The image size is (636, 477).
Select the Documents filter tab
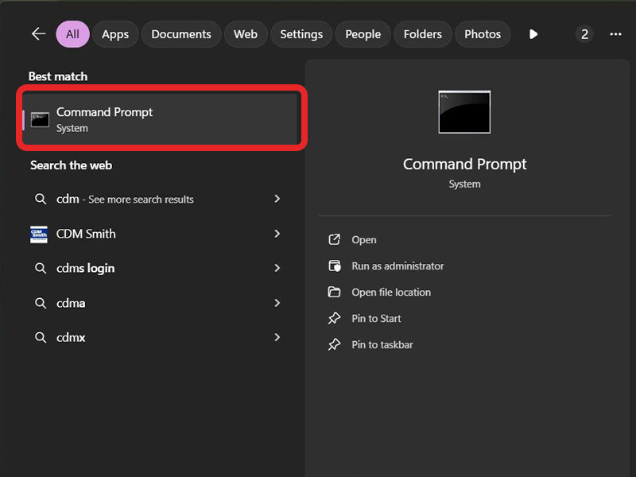pos(181,34)
